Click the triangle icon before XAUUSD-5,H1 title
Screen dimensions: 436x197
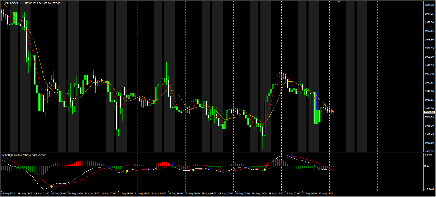click(3, 3)
